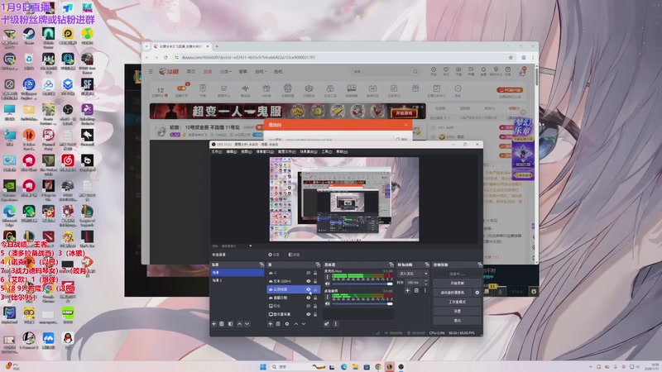Image resolution: width=662 pixels, height=372 pixels.
Task: Click 开始录制 in OBS controls
Action: pyautogui.click(x=458, y=283)
